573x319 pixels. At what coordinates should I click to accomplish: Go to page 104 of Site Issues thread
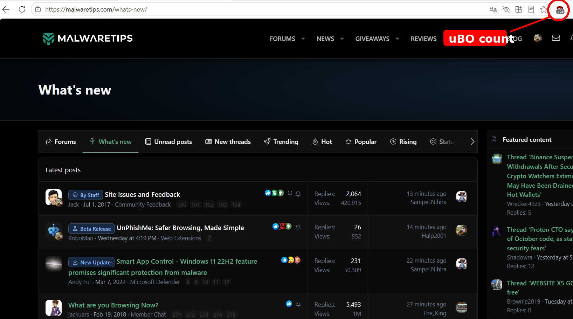point(236,204)
